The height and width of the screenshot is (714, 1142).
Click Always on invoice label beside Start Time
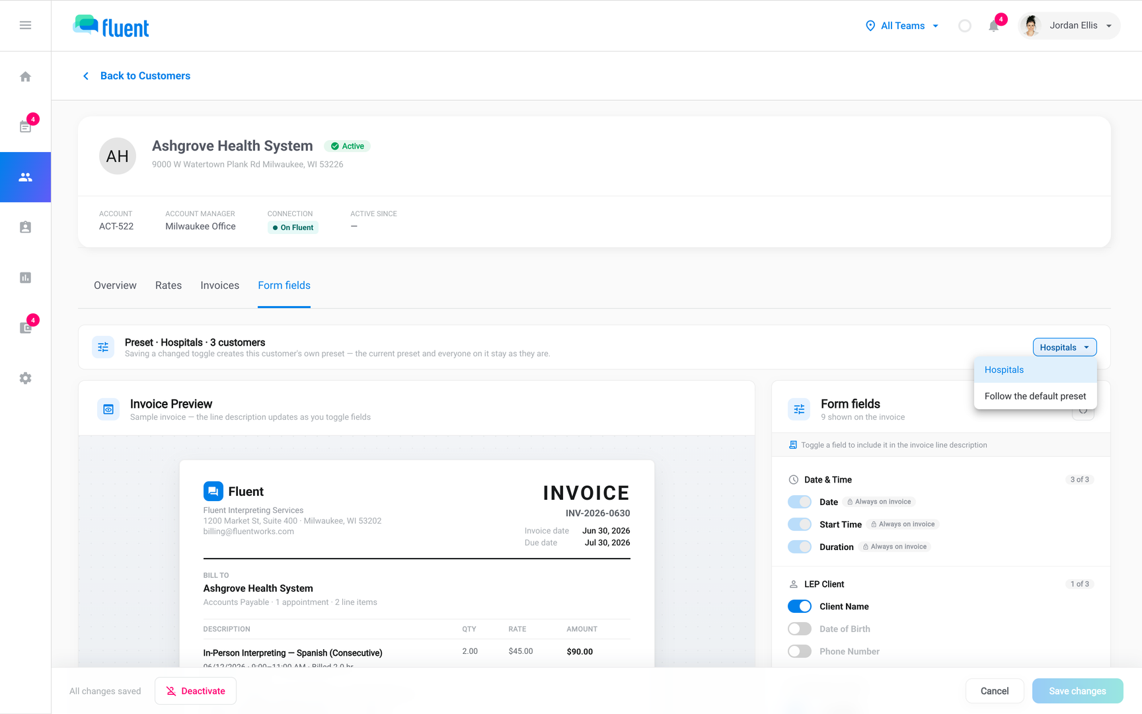click(903, 524)
